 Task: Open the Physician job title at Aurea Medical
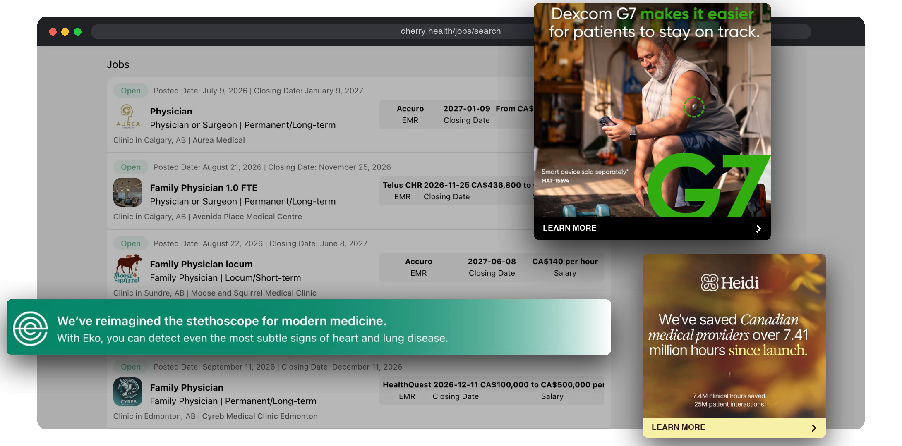tap(171, 111)
